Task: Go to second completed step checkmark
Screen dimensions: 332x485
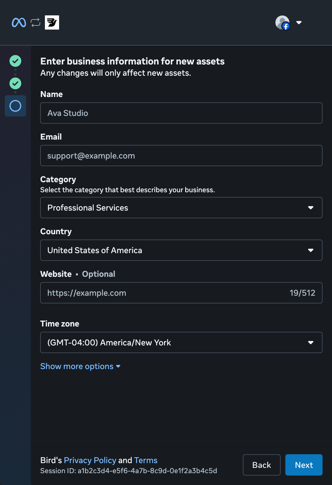Action: point(15,83)
